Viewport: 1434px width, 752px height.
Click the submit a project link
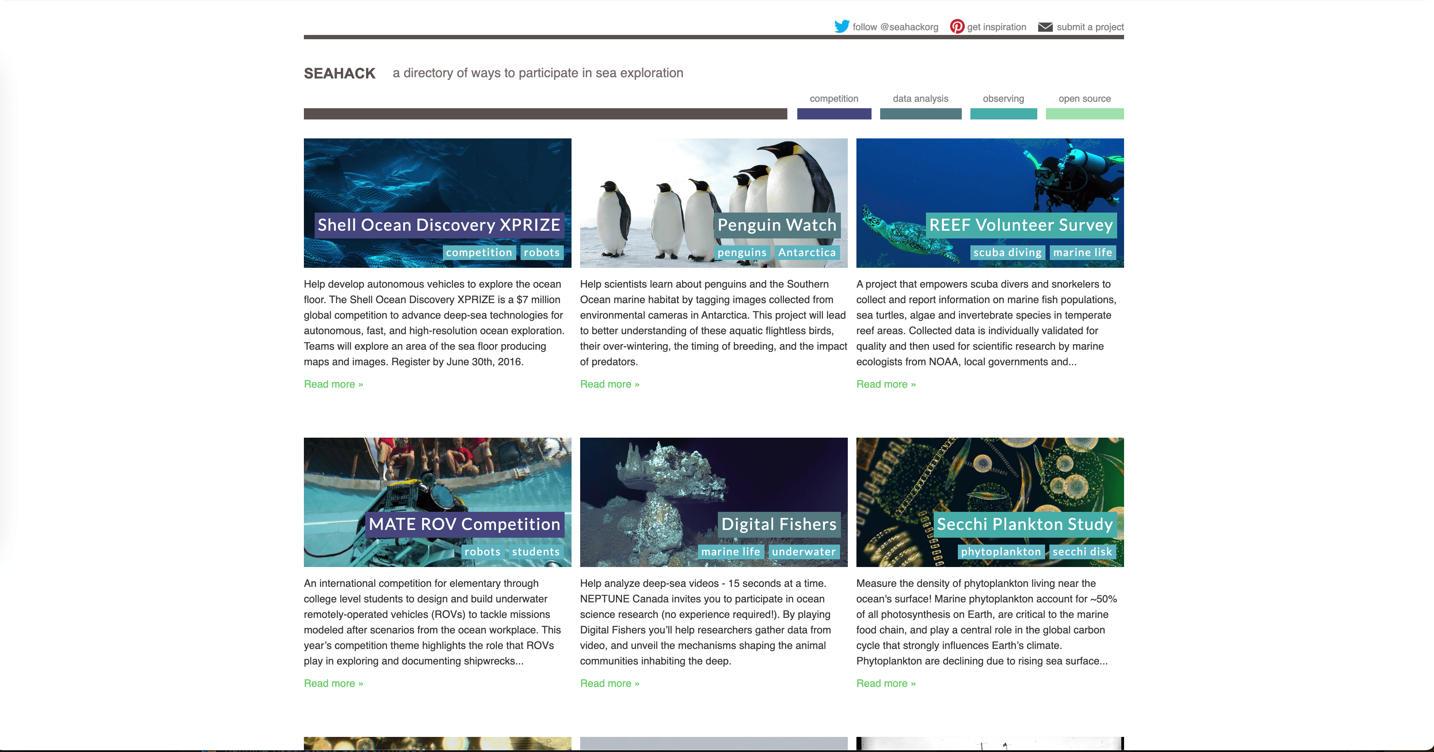1090,27
